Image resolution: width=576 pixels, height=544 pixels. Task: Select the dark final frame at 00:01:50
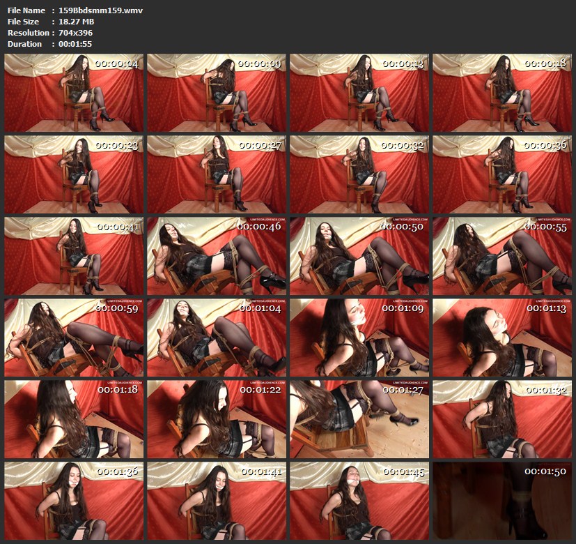(502, 501)
